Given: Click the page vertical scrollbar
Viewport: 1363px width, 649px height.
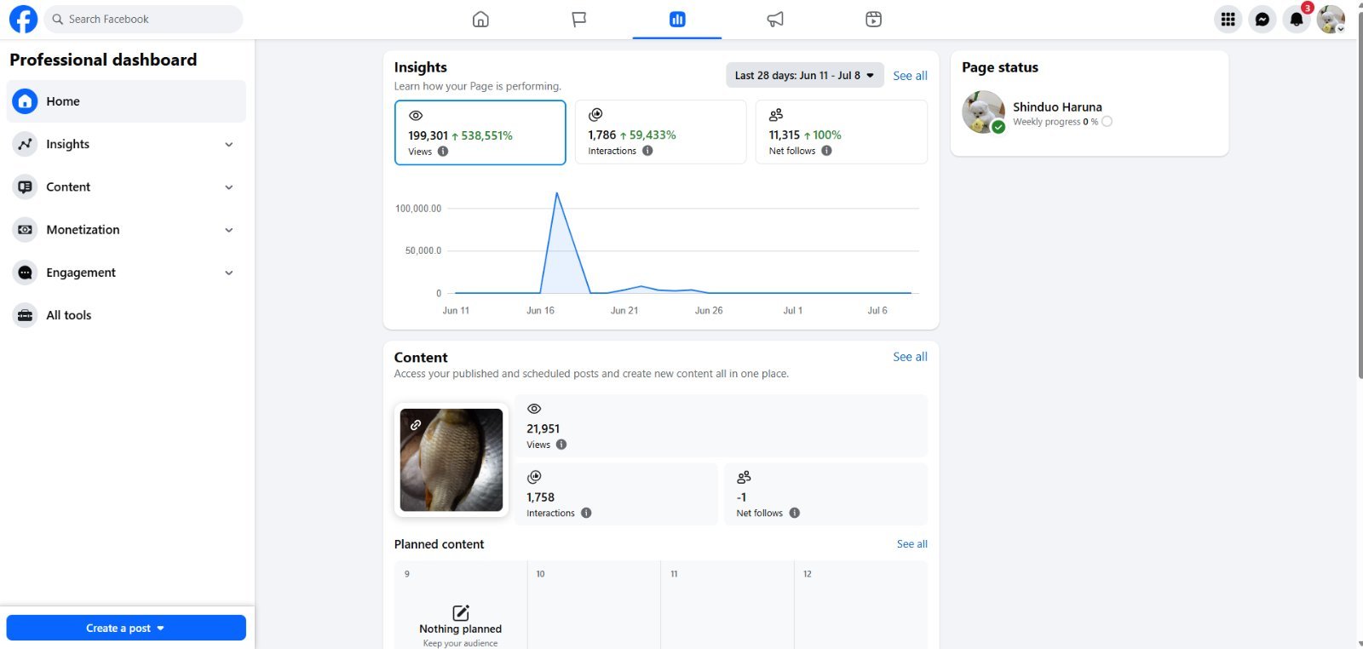Looking at the screenshot, I should pos(1359,196).
